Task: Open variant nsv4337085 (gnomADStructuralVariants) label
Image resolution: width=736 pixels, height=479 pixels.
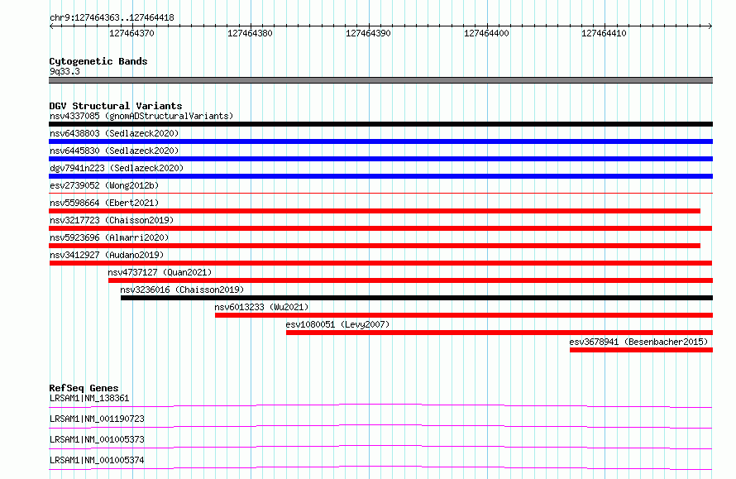Action: (x=141, y=116)
